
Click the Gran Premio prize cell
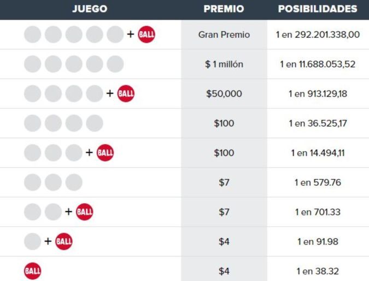click(224, 35)
